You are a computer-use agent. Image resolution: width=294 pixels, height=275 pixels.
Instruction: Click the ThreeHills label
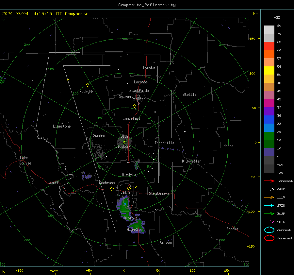164,143
